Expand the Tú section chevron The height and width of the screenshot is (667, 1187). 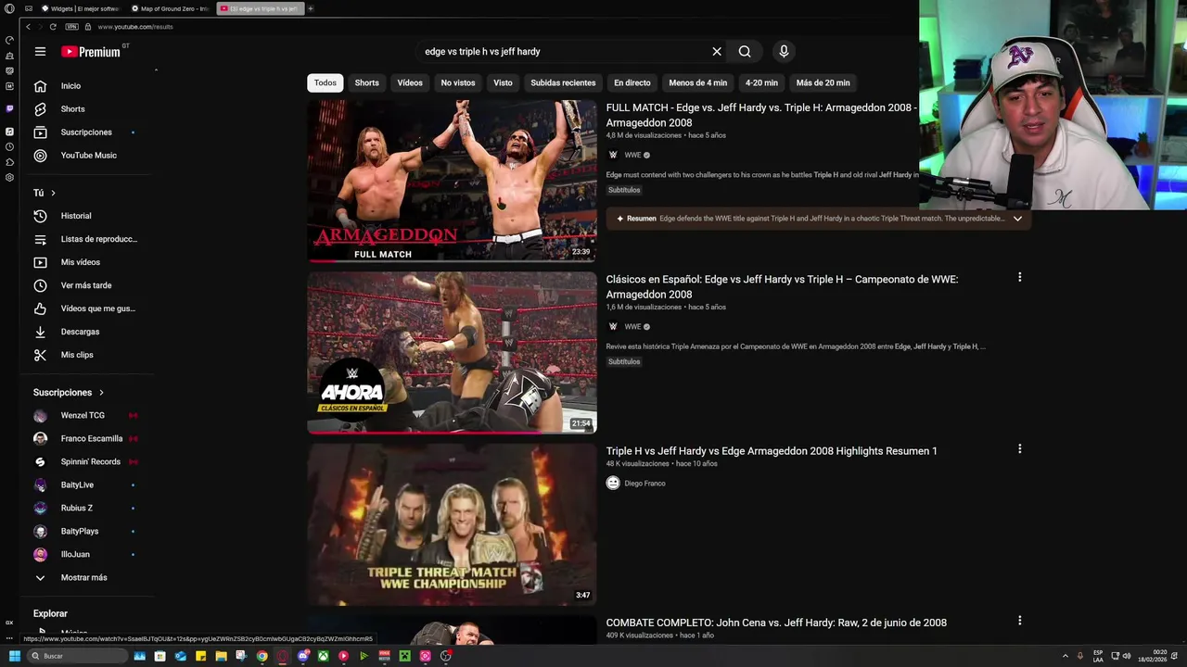coord(53,193)
